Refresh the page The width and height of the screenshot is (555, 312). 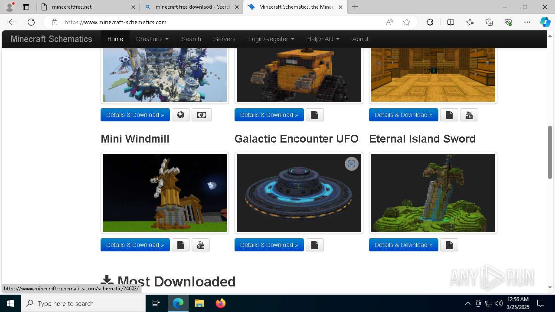pyautogui.click(x=31, y=22)
